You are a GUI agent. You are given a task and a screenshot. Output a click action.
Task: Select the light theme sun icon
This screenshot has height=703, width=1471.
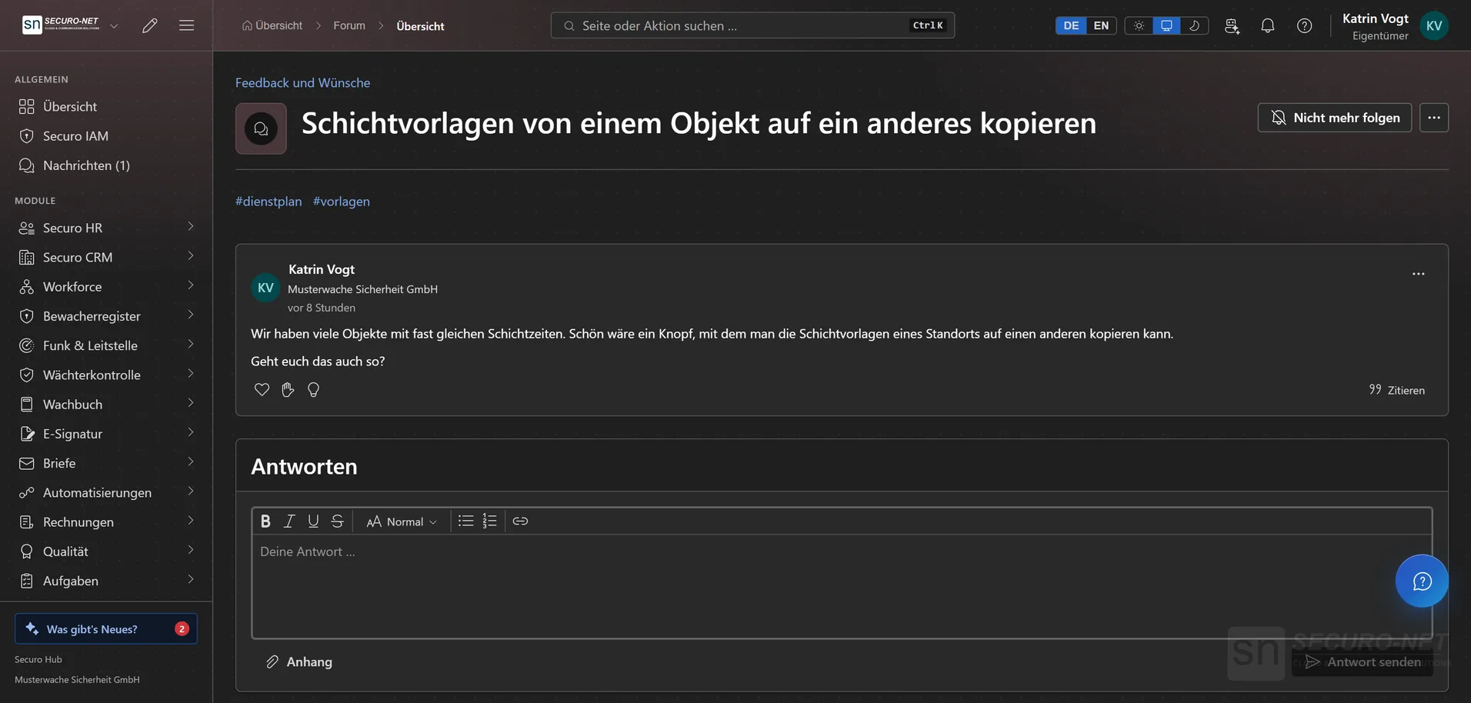pos(1139,25)
